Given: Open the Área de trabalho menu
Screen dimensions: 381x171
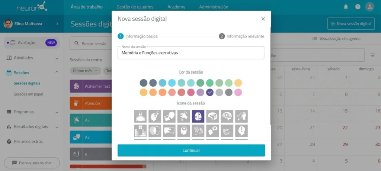Looking at the screenshot, I should (87, 7).
